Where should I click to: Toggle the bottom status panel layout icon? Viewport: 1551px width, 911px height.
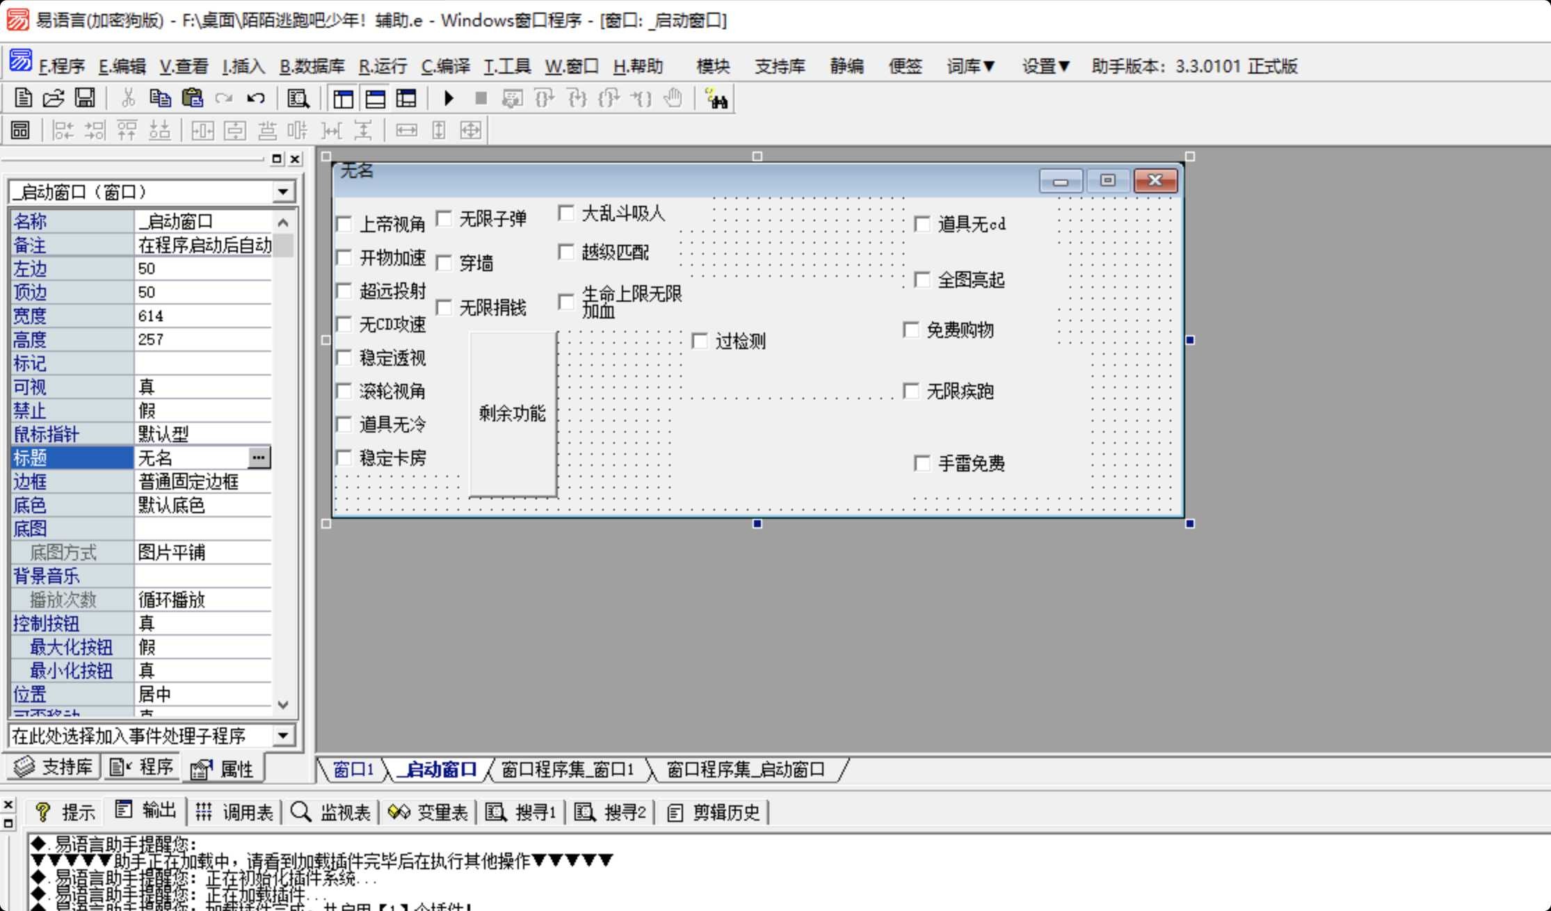(x=375, y=99)
